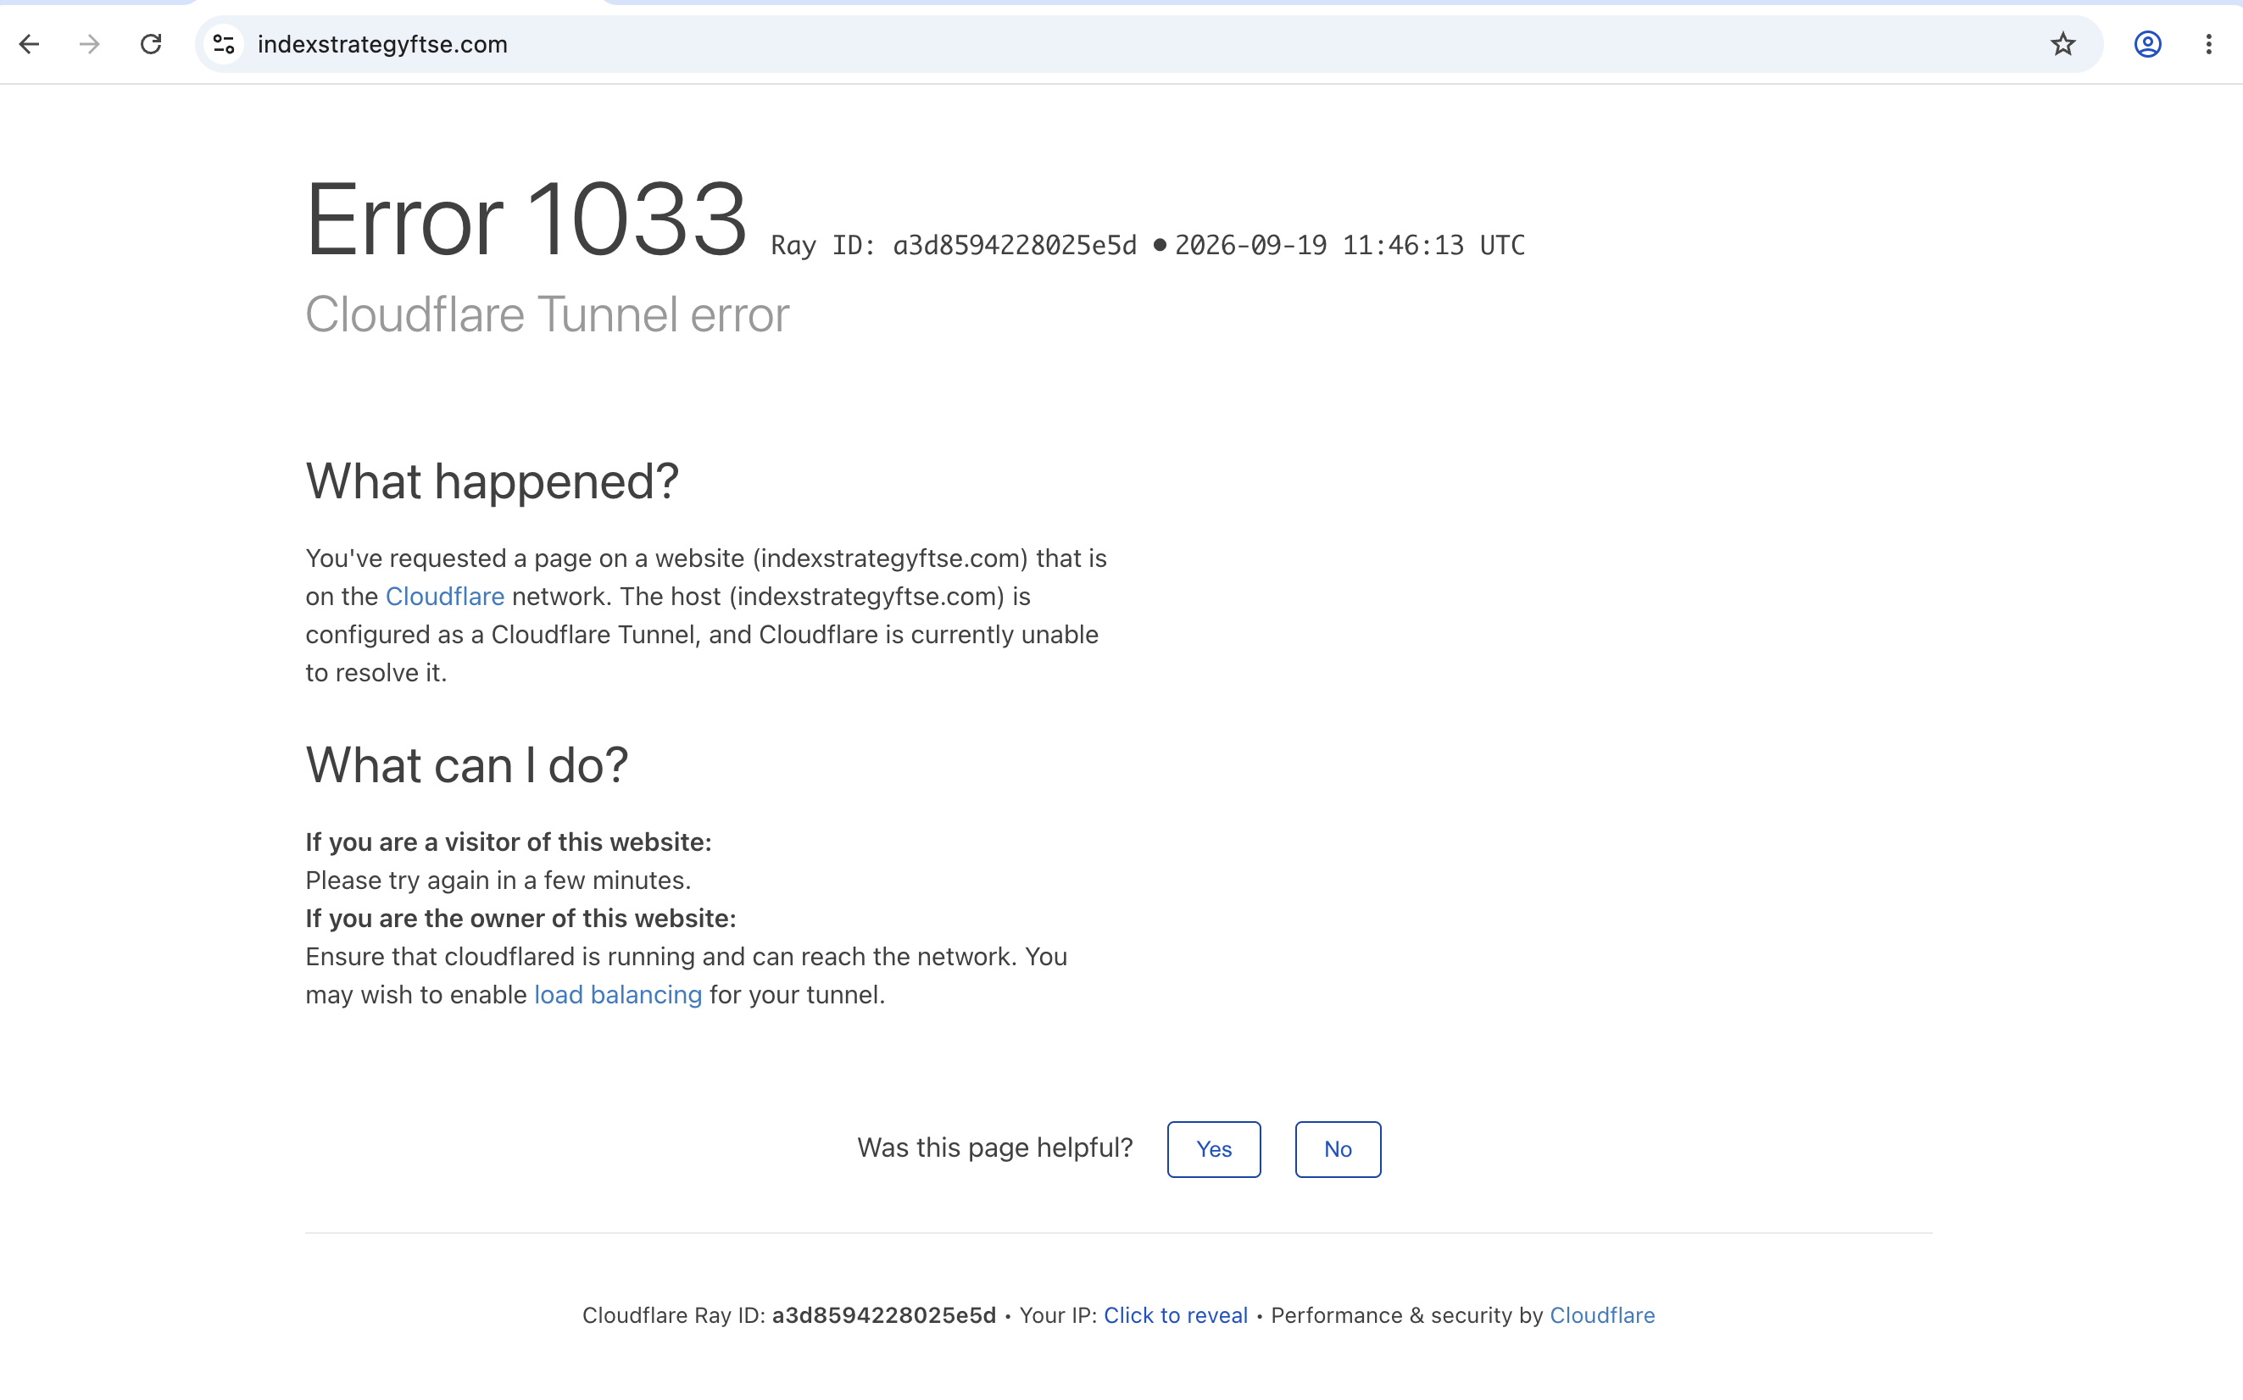
Task: Click the Cloudflare Tunnel error subtitle
Action: pyautogui.click(x=548, y=314)
